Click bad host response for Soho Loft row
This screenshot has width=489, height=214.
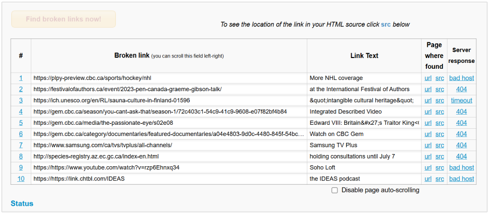tap(461, 168)
